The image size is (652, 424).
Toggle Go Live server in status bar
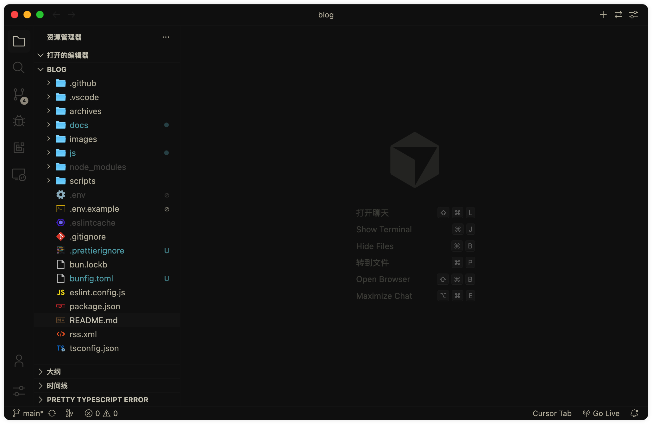[x=601, y=413]
